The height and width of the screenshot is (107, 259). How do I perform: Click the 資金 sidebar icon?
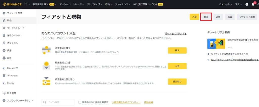tap(4, 50)
